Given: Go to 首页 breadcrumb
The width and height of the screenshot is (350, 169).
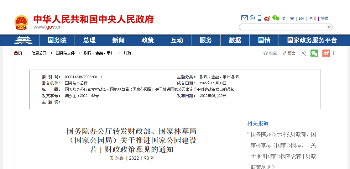Looking at the screenshot, I should pos(18,53).
